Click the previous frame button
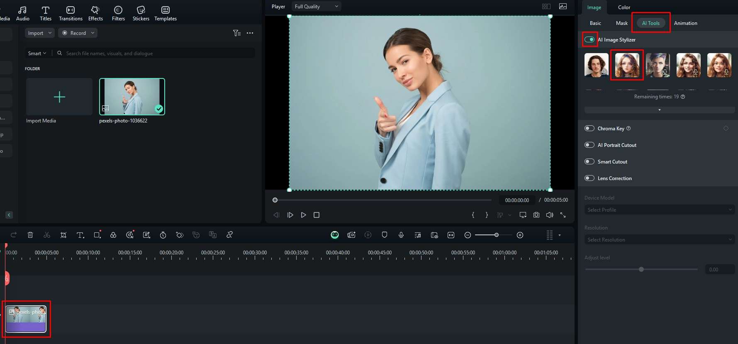The height and width of the screenshot is (344, 738). point(276,215)
